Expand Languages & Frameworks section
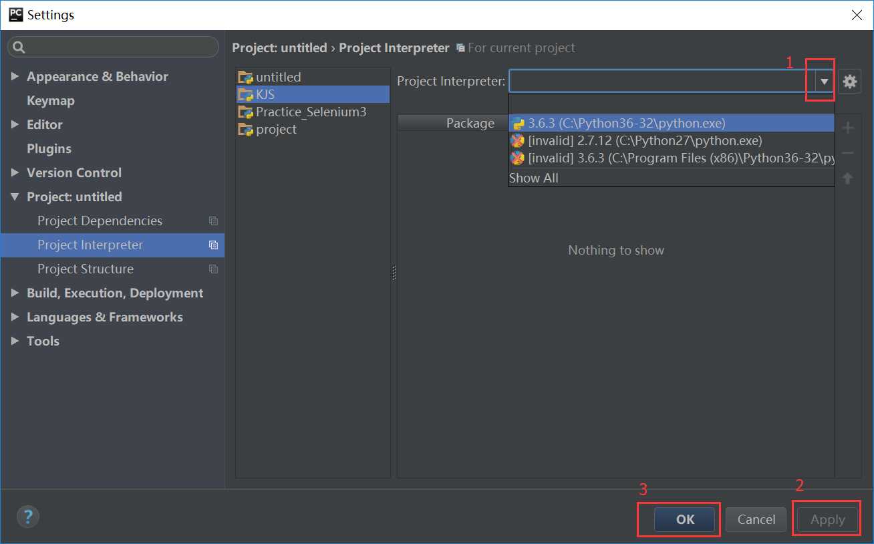This screenshot has width=874, height=544. (x=15, y=317)
